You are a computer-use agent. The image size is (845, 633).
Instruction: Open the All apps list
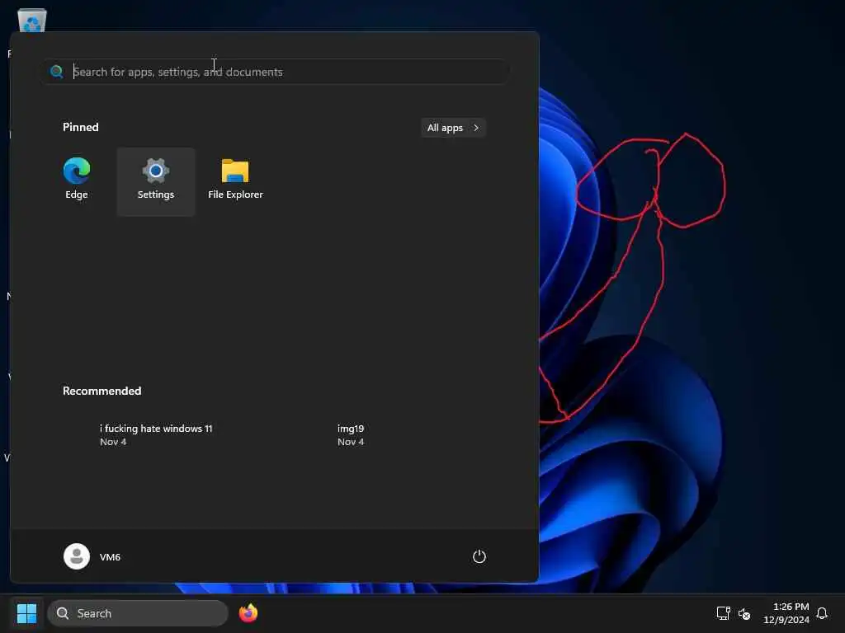453,128
